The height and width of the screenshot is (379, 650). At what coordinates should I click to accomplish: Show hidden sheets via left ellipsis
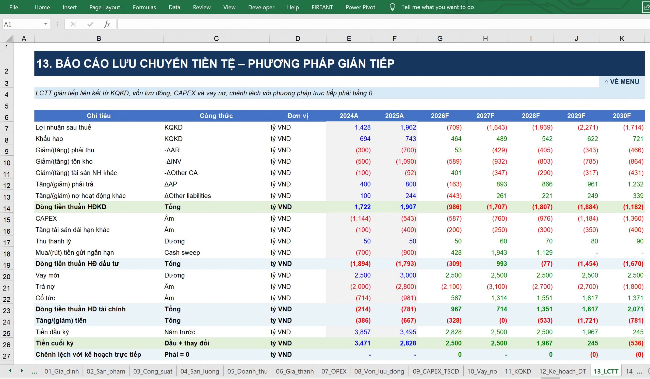tap(34, 371)
